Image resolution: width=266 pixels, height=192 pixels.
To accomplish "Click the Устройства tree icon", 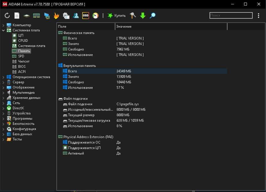I will click(x=9, y=113).
